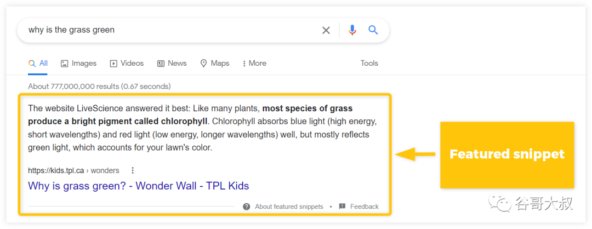Open the Images tab
592x229 pixels.
tap(78, 64)
